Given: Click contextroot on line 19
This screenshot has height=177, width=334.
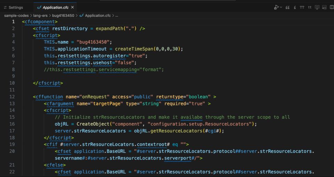Looking at the screenshot, I should tap(152, 144).
